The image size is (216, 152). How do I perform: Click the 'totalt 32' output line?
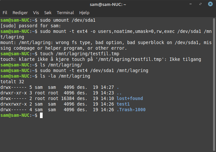click(x=12, y=82)
